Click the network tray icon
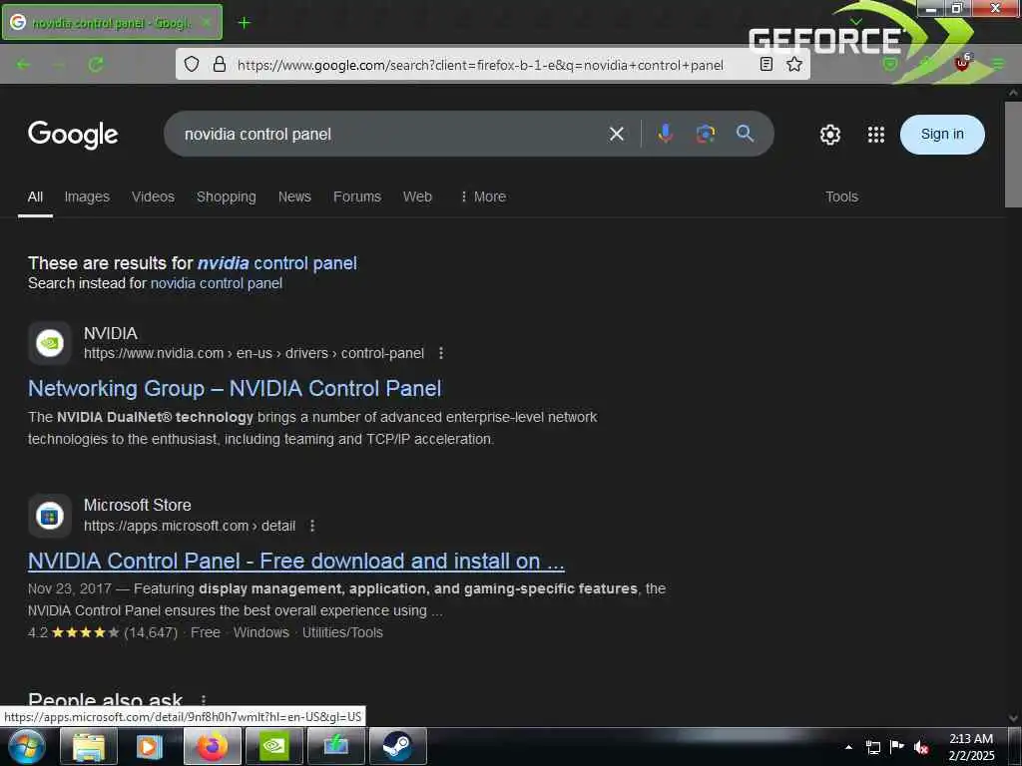This screenshot has height=766, width=1022. (872, 747)
